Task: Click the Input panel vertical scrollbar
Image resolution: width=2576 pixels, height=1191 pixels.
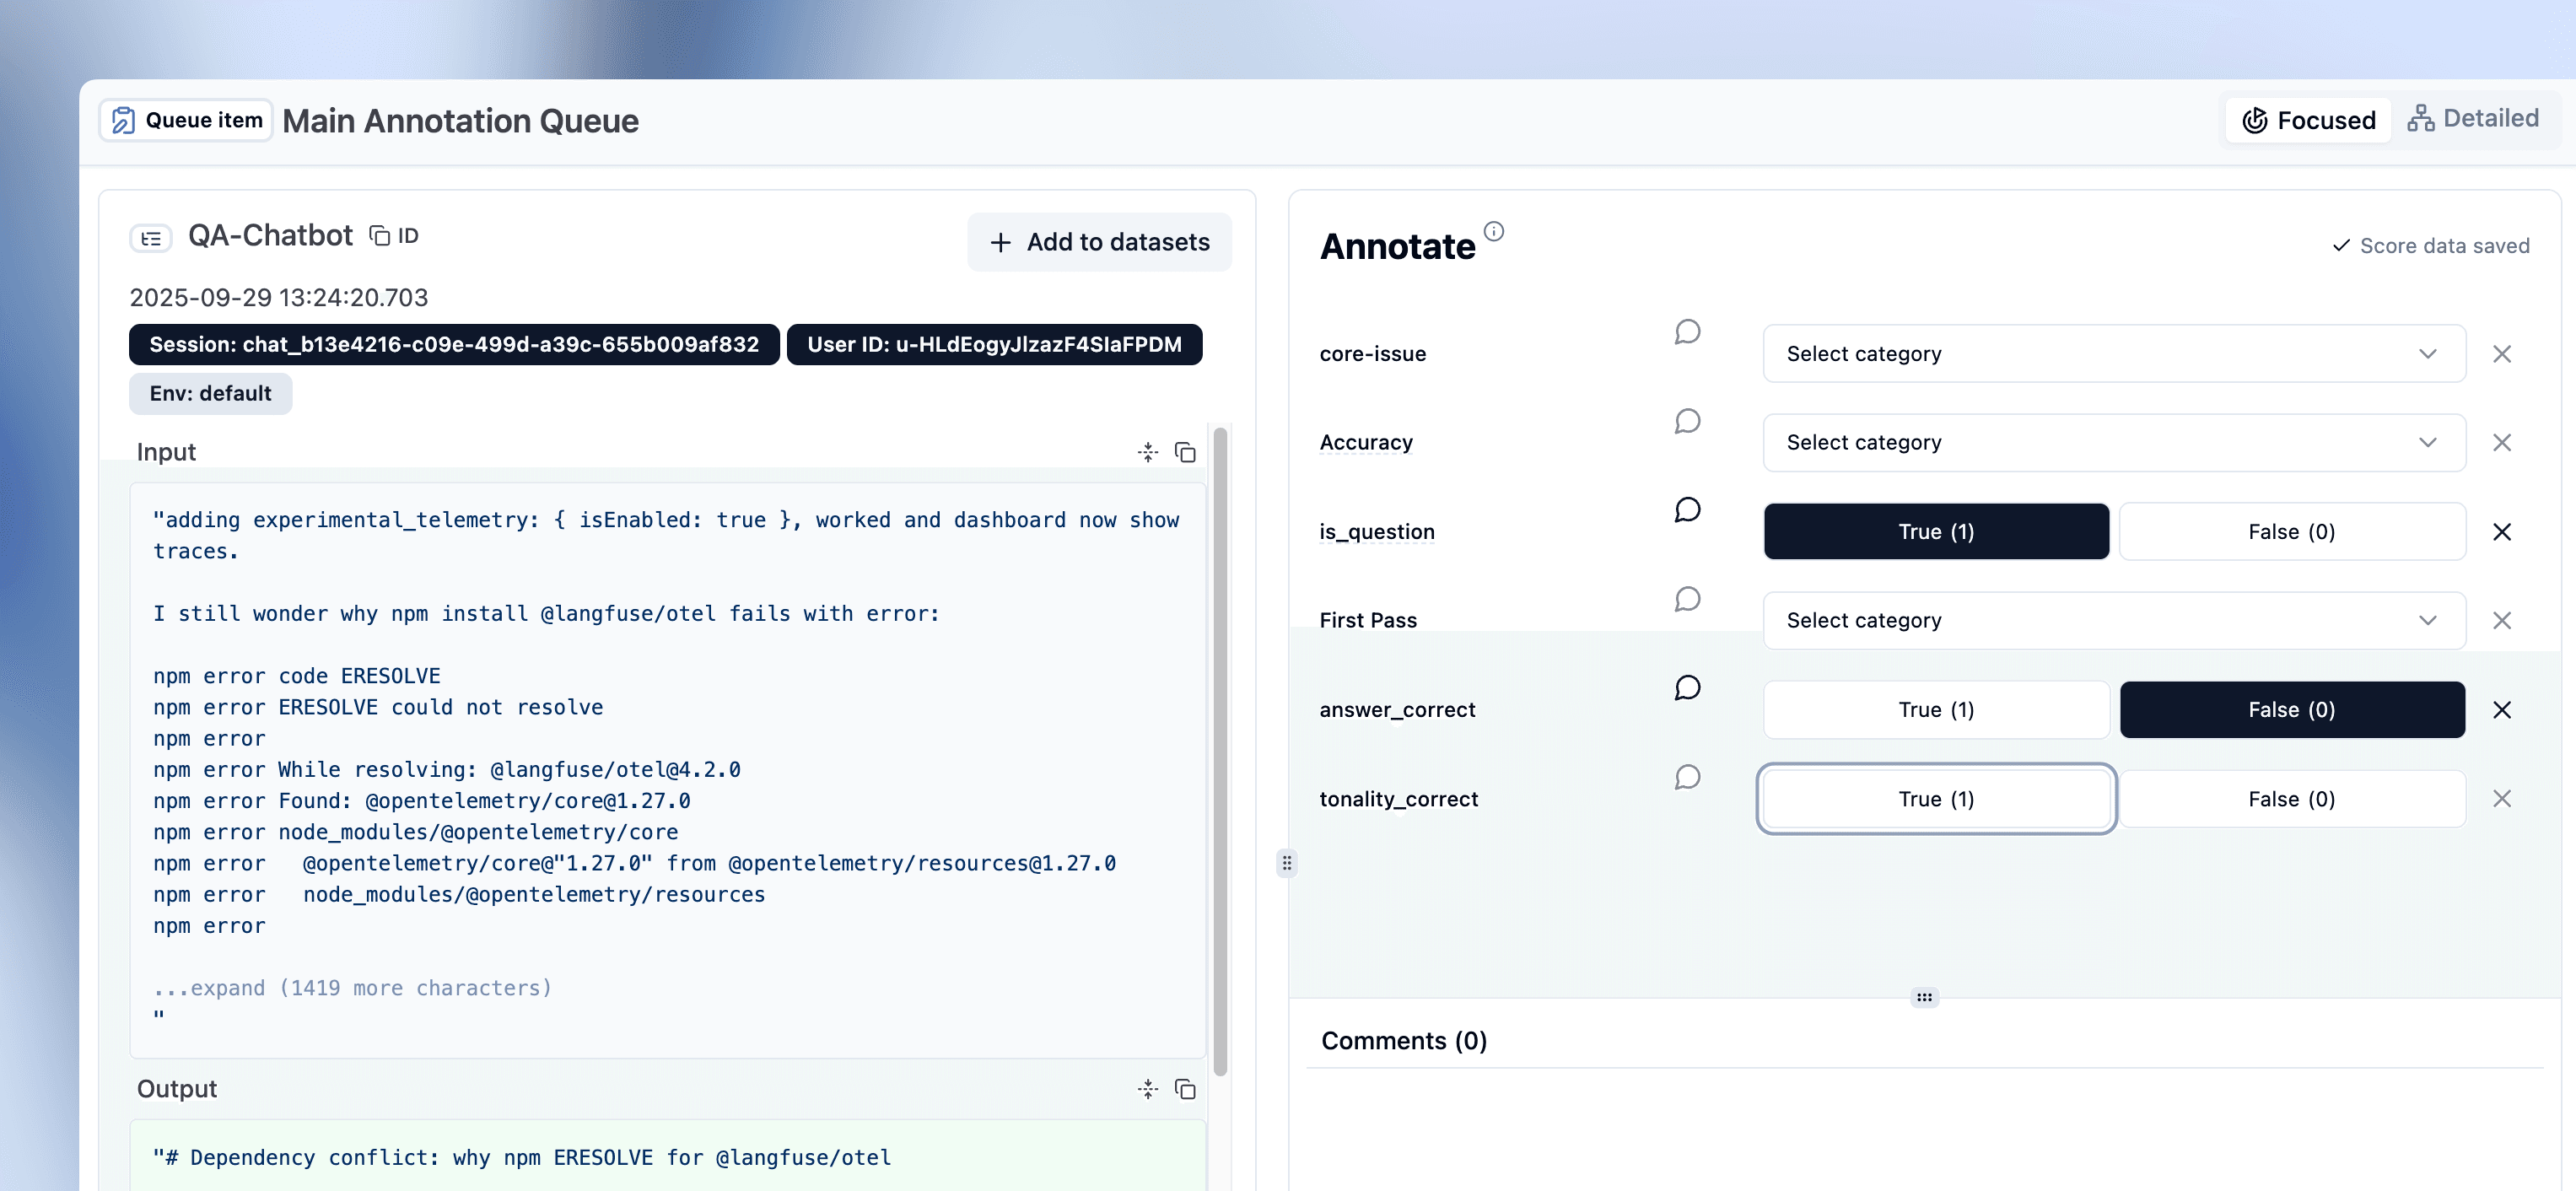Action: click(x=1219, y=750)
